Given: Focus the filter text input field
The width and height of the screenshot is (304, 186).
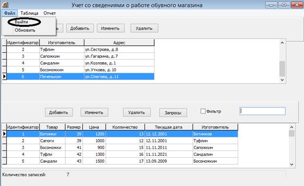Looking at the screenshot, I should pyautogui.click(x=263, y=111).
